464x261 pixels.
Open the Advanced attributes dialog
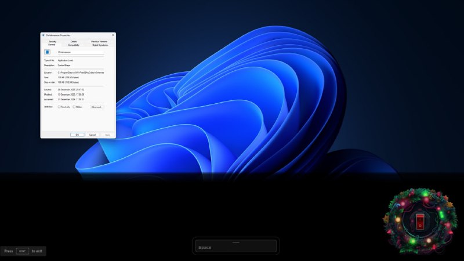[96, 107]
